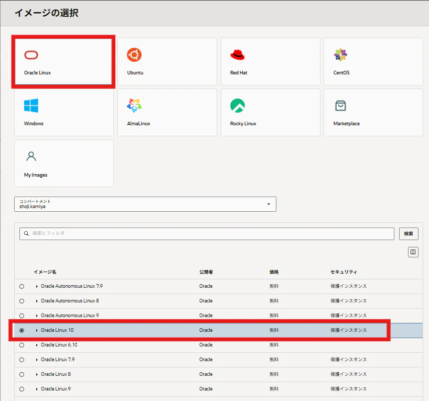Select the My Images card label

tap(36, 175)
